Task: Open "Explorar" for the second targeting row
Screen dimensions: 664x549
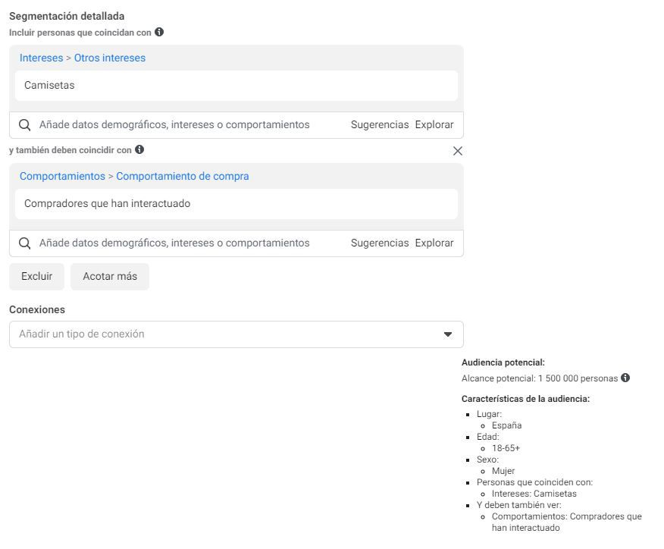Action: pos(435,243)
